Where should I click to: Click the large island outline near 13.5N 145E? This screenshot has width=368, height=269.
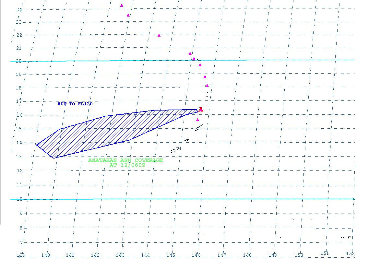click(175, 150)
